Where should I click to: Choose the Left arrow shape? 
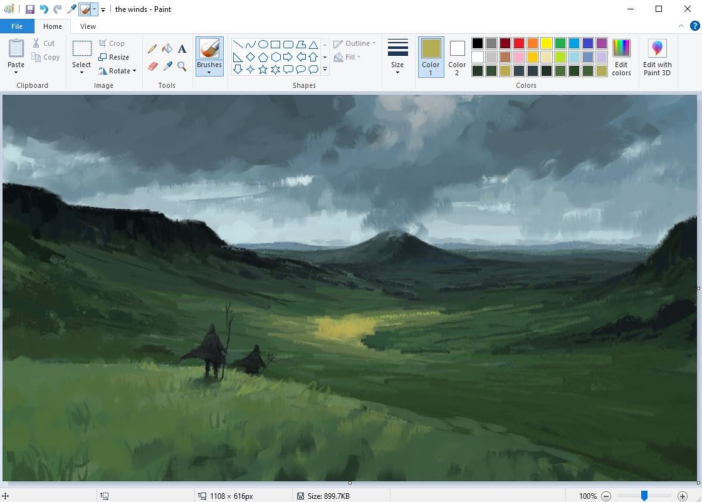301,57
